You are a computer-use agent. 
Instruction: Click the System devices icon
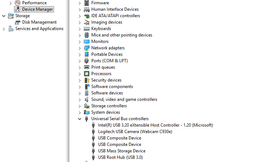(x=87, y=112)
